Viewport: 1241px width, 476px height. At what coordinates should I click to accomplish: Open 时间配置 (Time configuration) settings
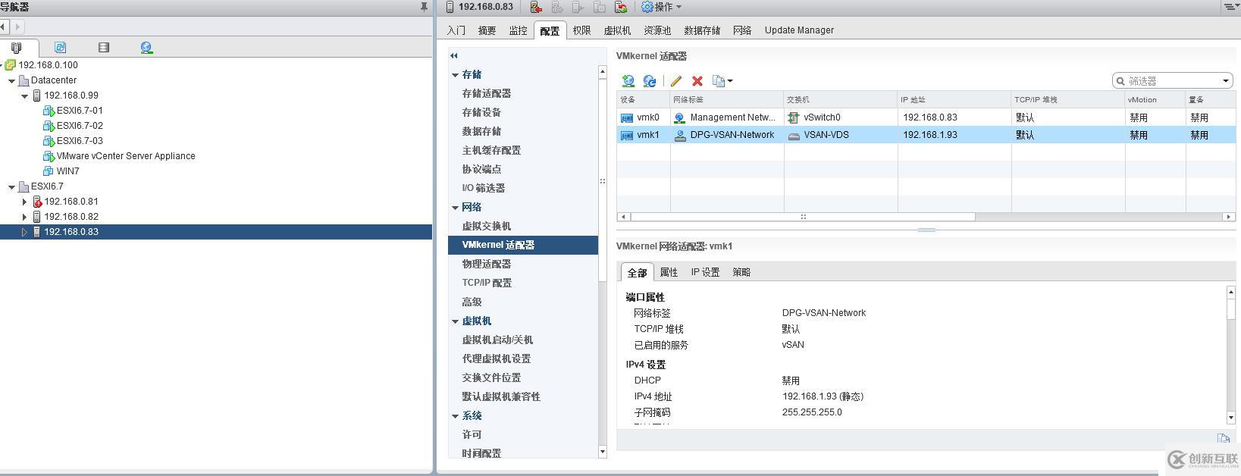click(481, 453)
